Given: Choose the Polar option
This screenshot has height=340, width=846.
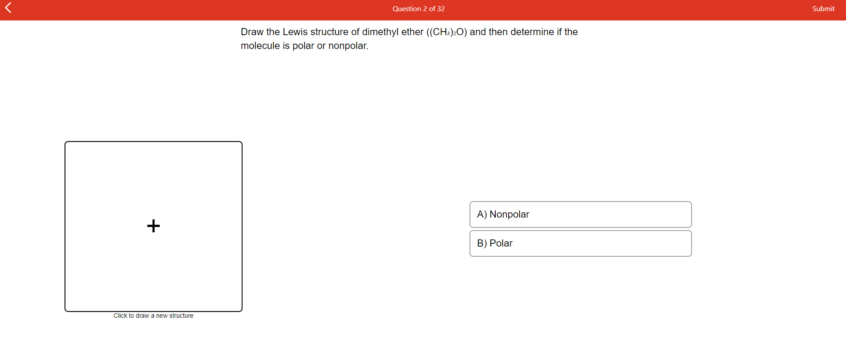Looking at the screenshot, I should [x=580, y=243].
